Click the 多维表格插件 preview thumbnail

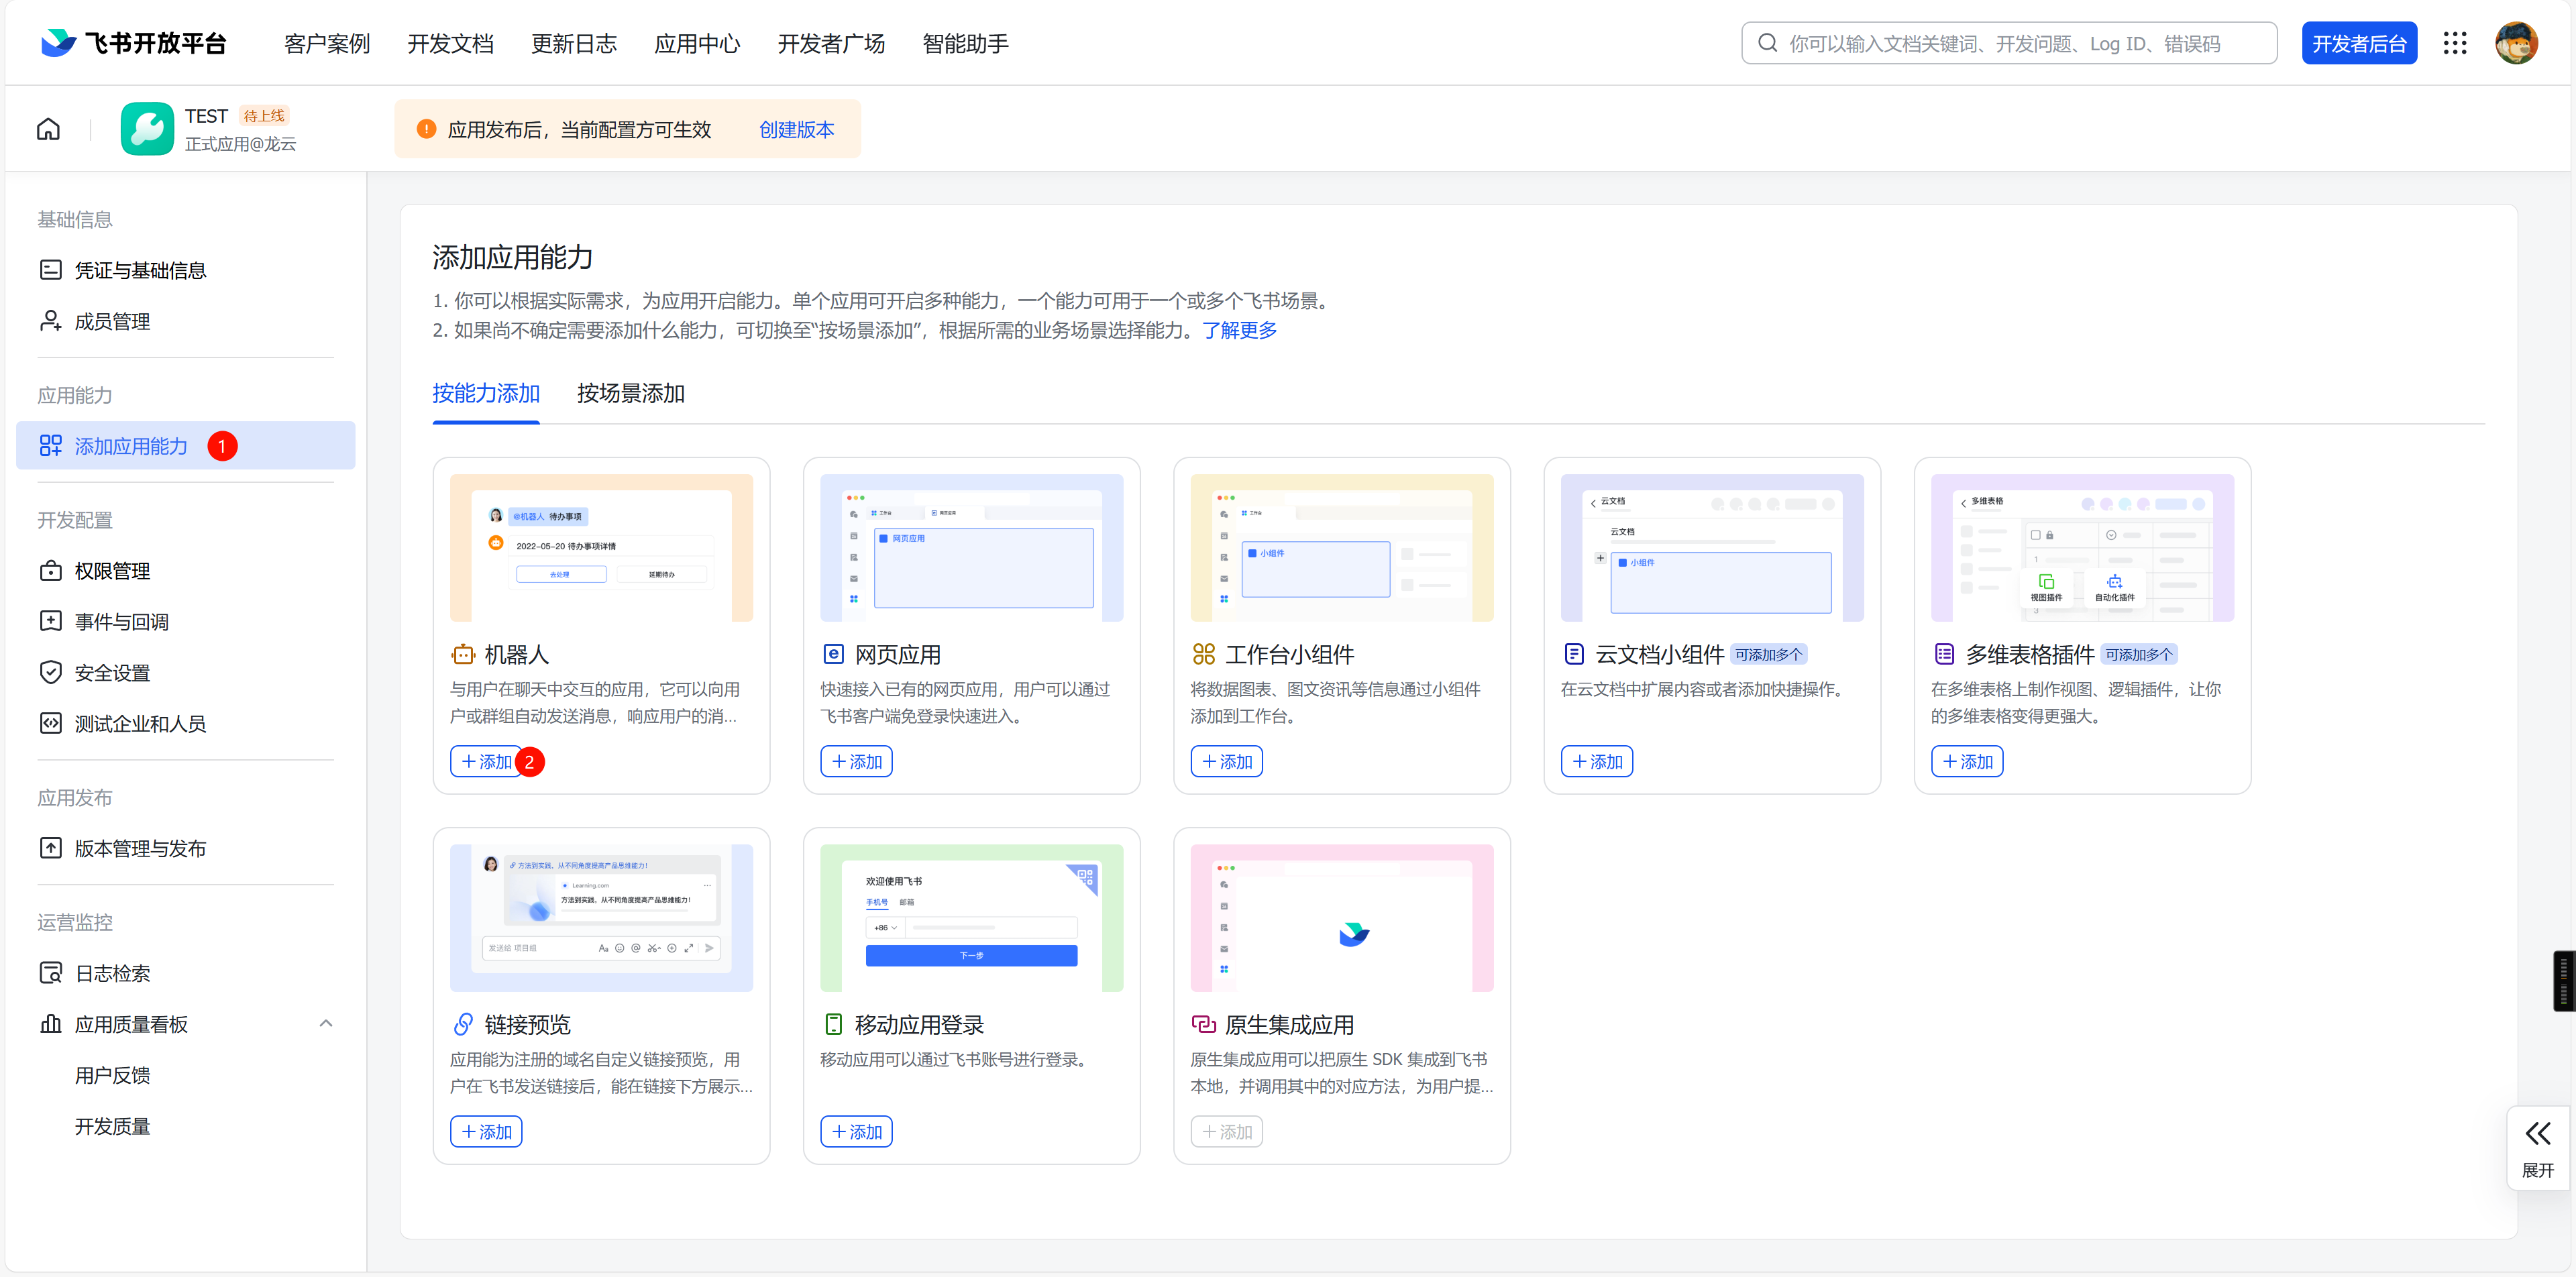(x=2082, y=548)
